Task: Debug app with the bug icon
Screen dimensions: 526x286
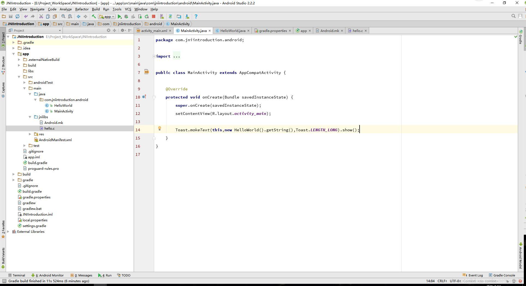Action: pyautogui.click(x=126, y=17)
